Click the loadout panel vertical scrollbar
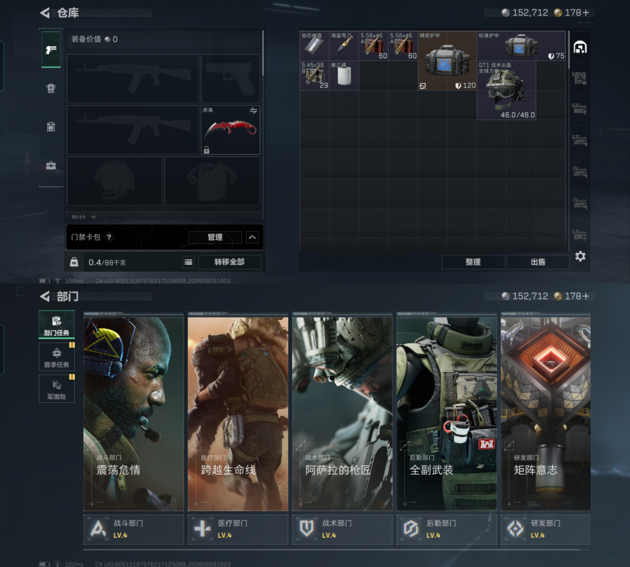The height and width of the screenshot is (567, 630). (262, 53)
